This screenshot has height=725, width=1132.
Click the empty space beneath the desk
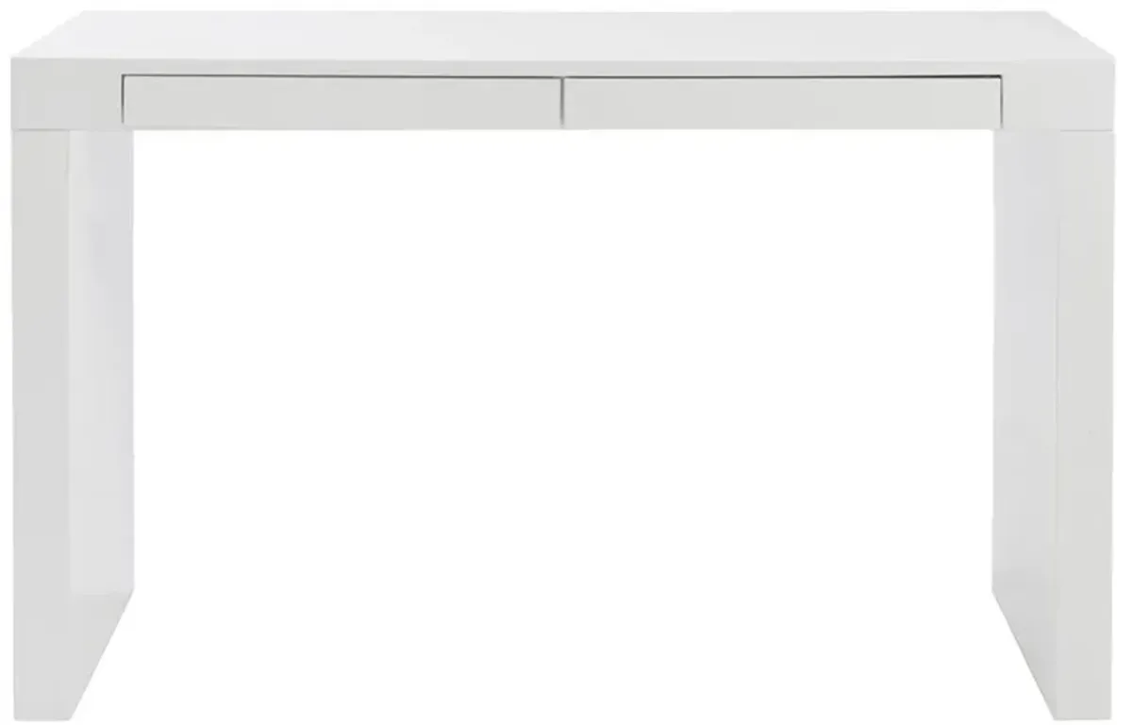pyautogui.click(x=563, y=425)
